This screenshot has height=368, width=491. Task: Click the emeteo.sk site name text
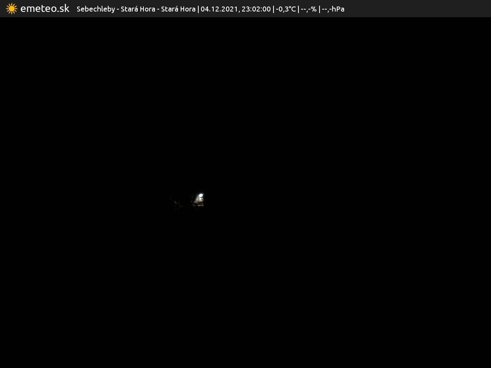[45, 8]
